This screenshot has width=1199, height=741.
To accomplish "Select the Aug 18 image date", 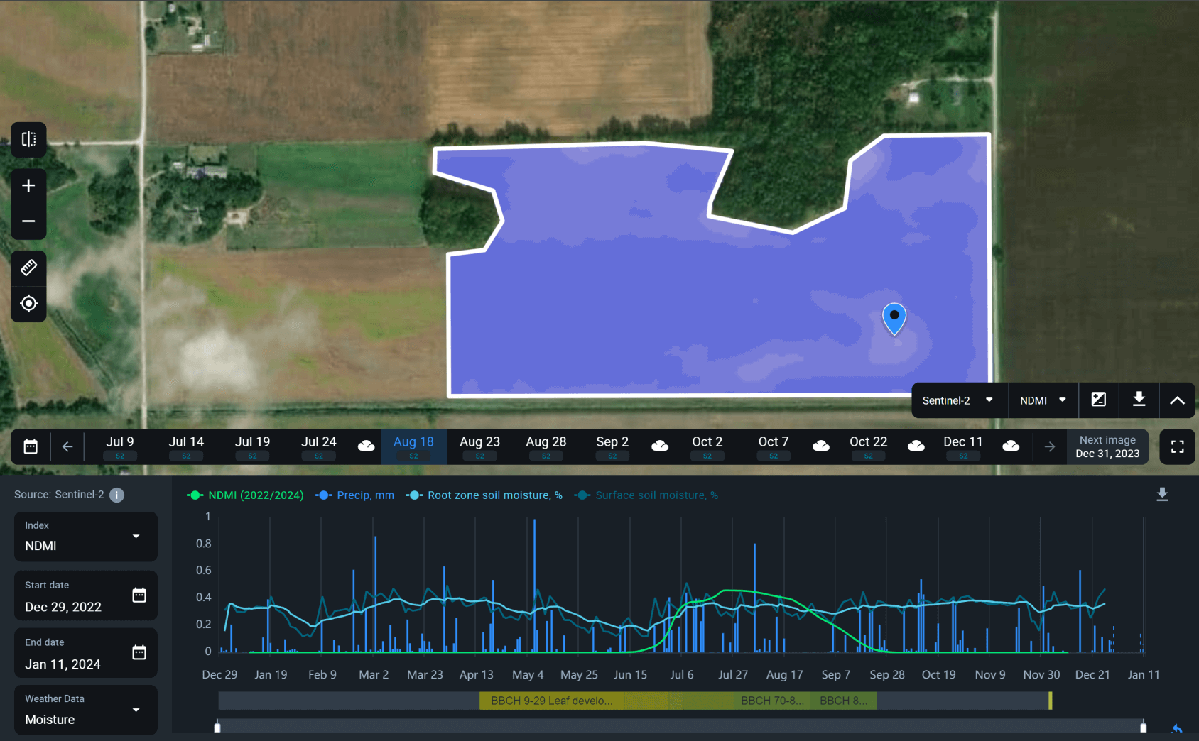I will [x=413, y=446].
